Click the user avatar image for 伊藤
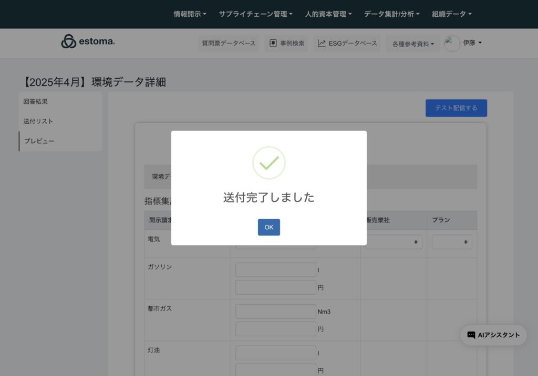Image resolution: width=538 pixels, height=376 pixels. (452, 44)
